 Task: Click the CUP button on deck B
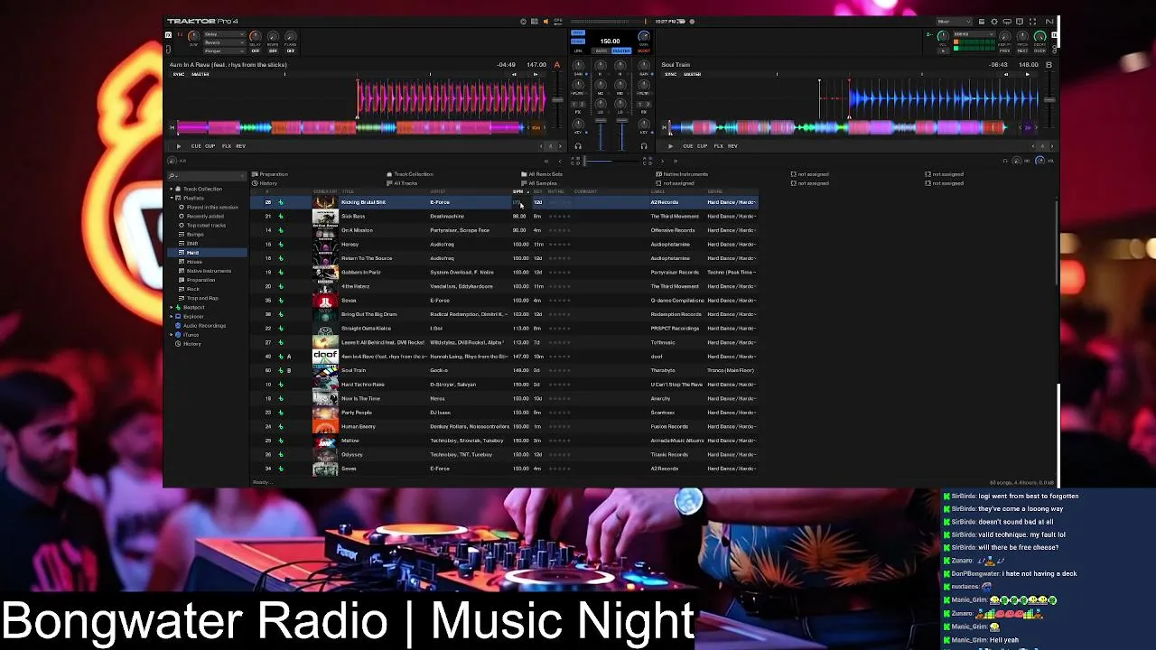click(x=702, y=146)
